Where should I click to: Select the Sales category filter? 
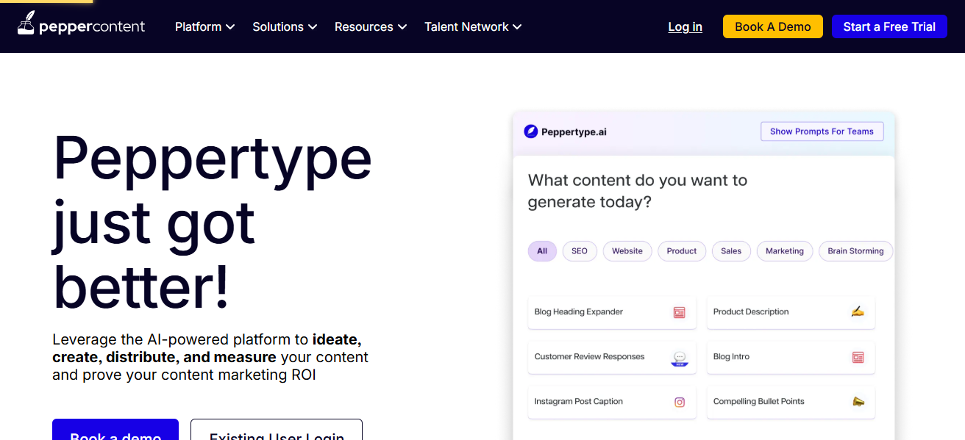(731, 251)
